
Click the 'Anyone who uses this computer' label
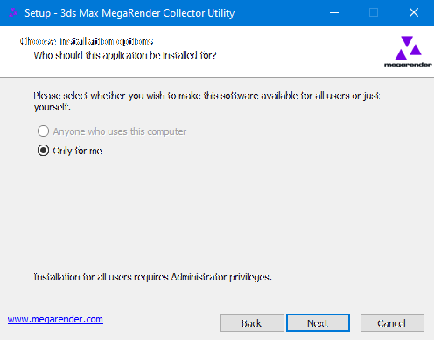coord(120,131)
